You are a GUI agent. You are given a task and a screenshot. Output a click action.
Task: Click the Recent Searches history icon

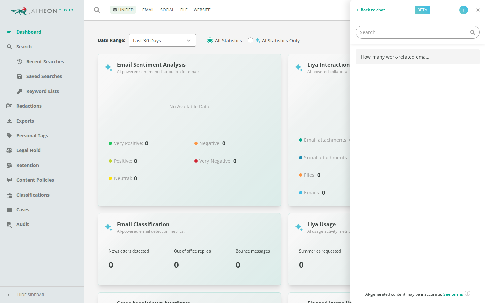tap(20, 62)
